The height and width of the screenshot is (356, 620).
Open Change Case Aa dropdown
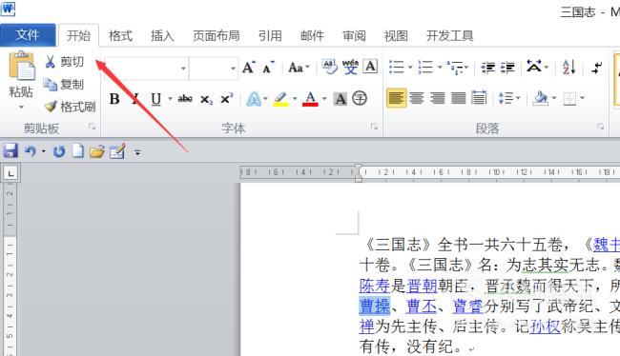[299, 68]
